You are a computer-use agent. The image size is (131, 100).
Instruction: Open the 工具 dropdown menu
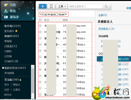(x=62, y=6)
